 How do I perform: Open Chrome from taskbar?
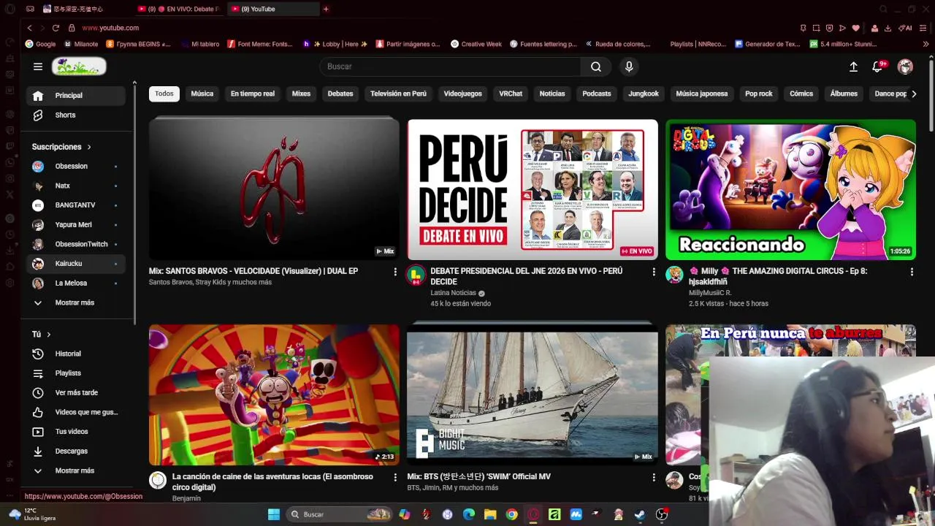pos(512,514)
